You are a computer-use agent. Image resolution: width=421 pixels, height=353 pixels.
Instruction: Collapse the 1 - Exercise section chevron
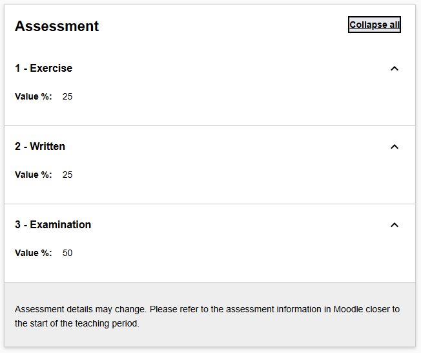click(395, 69)
